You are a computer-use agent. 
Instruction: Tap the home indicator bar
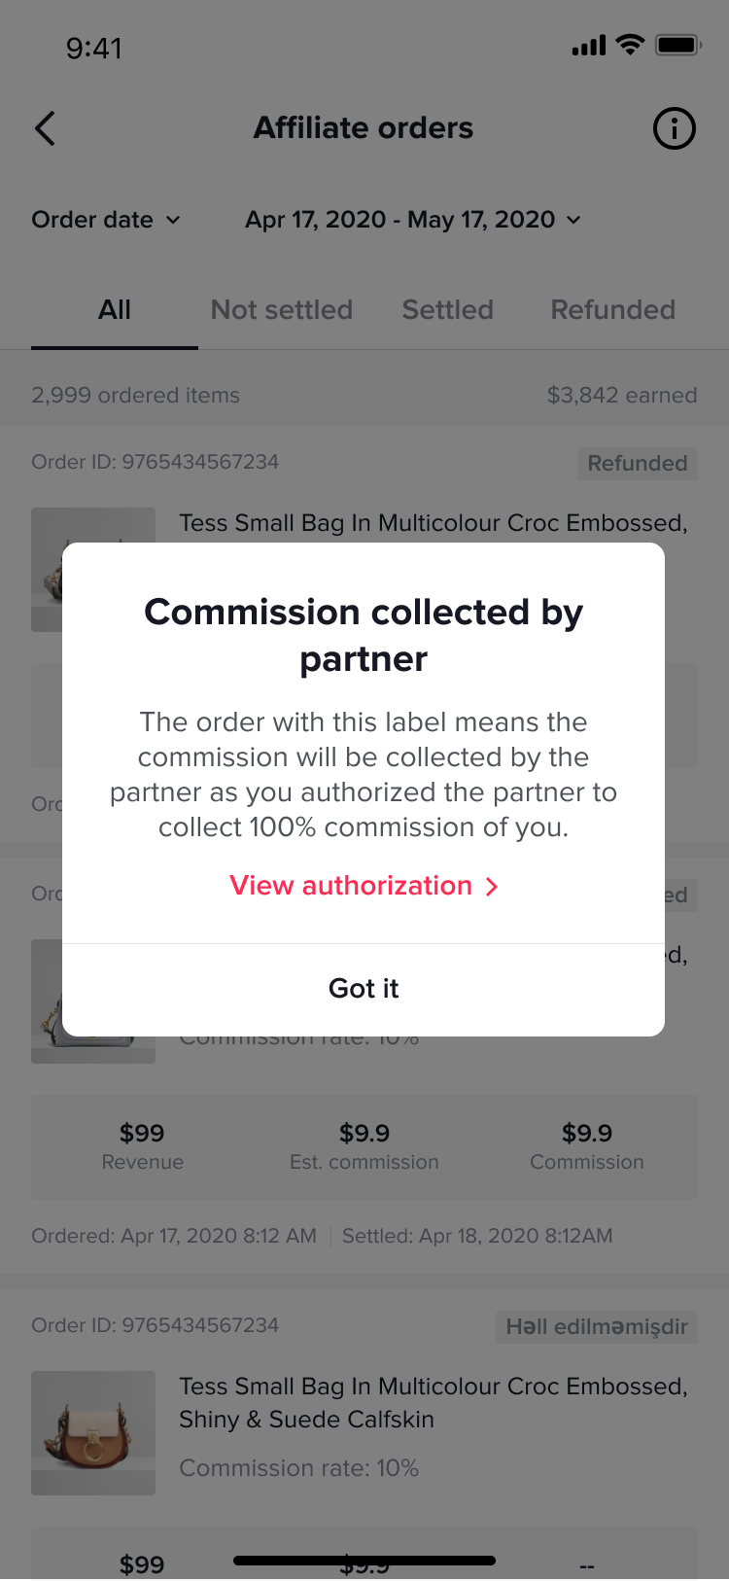pyautogui.click(x=364, y=1561)
